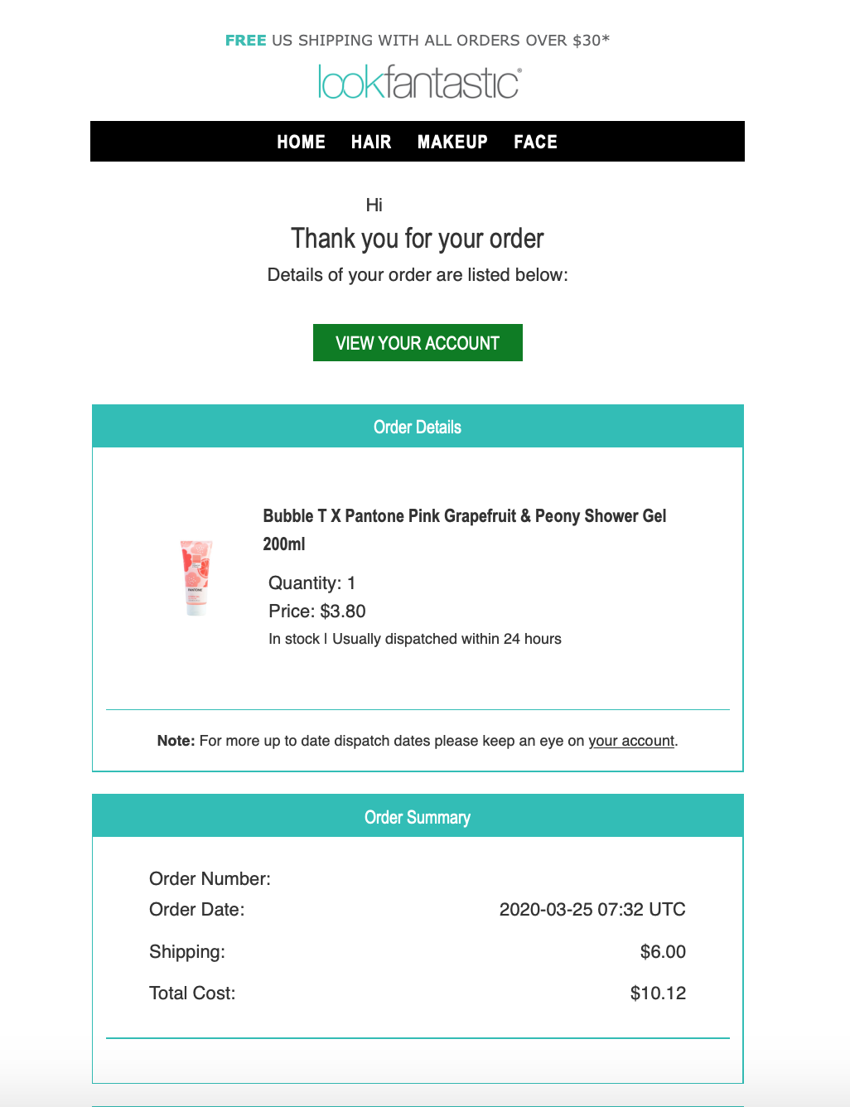
Task: Go to the HAIR category
Action: (x=371, y=142)
